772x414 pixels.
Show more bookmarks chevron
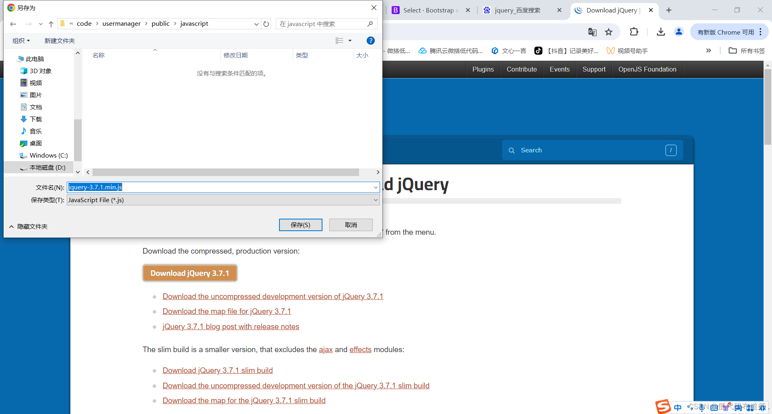tap(708, 51)
